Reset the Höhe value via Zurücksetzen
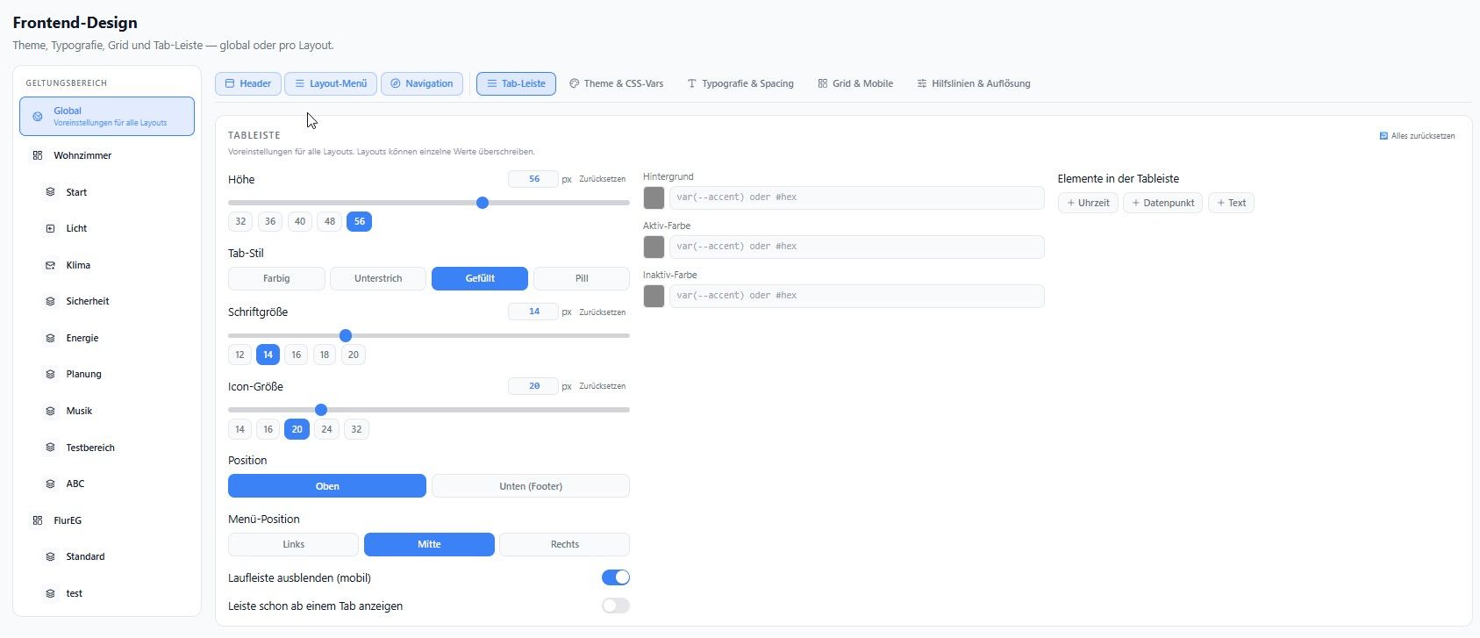Image resolution: width=1480 pixels, height=638 pixels. coord(602,179)
